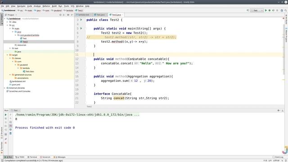Clear all Run console output with trash icon
The image size is (288, 162).
point(11,133)
